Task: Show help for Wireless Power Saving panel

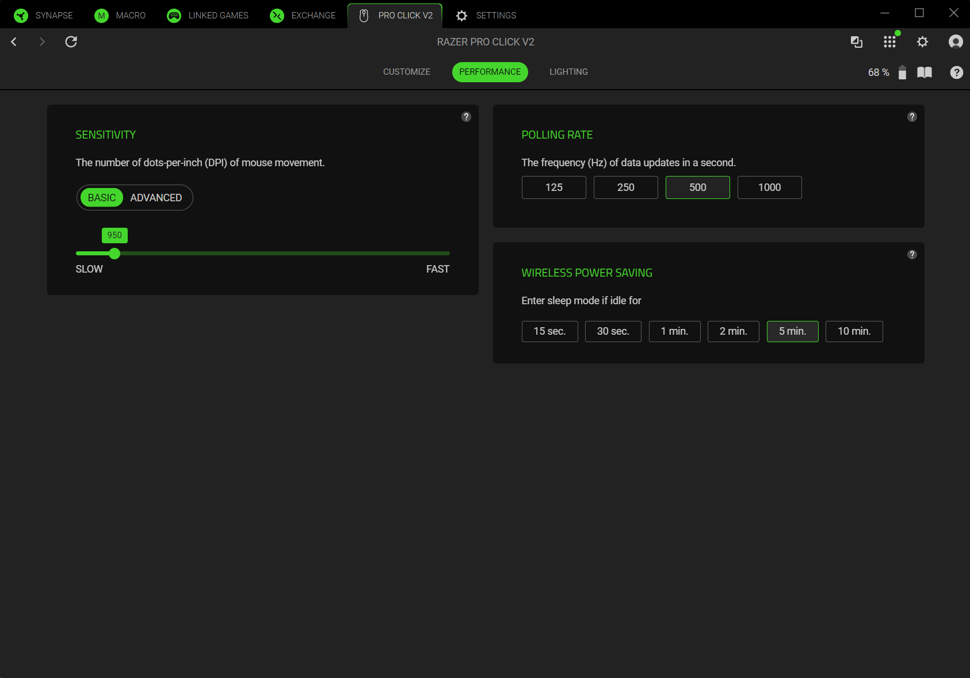Action: (912, 255)
